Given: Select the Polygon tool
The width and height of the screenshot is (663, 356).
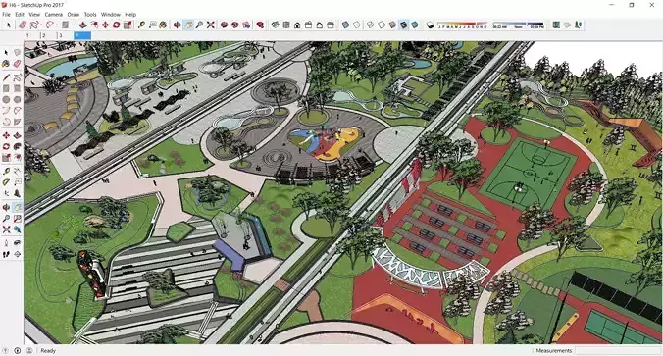Looking at the screenshot, I should pos(17,100).
